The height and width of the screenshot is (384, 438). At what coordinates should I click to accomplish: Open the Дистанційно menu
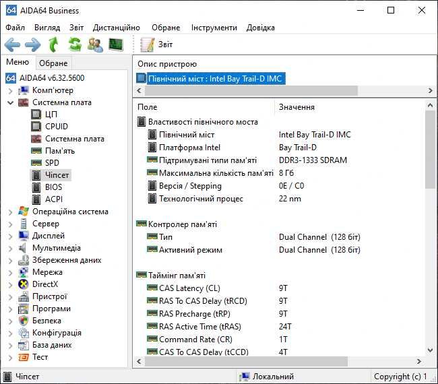click(x=116, y=28)
